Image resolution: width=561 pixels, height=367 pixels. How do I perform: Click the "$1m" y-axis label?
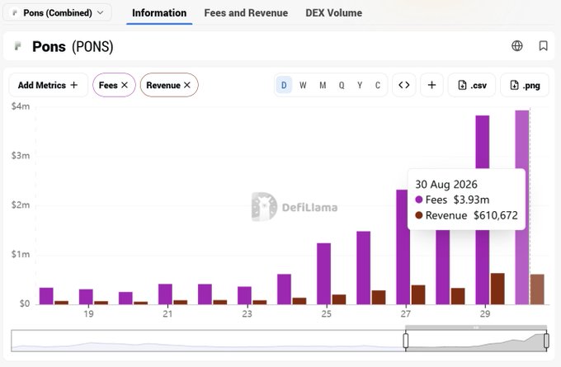click(x=21, y=254)
